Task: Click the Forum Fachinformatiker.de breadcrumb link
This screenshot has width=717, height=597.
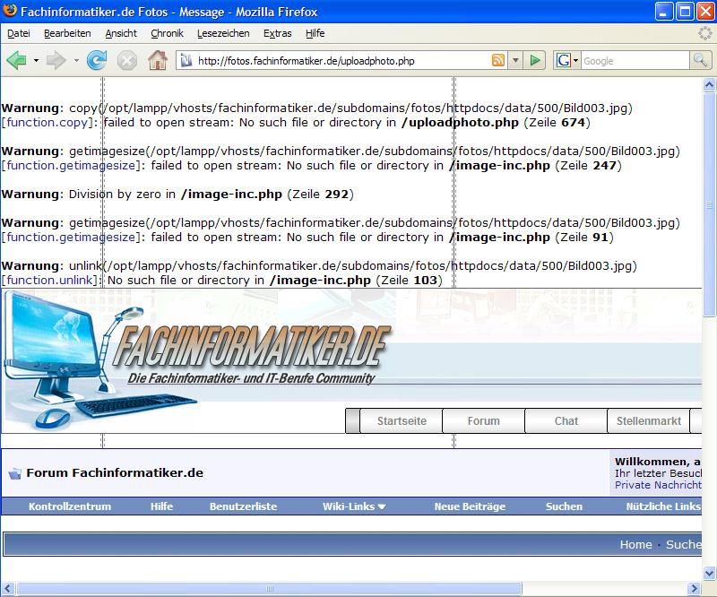Action: (115, 473)
